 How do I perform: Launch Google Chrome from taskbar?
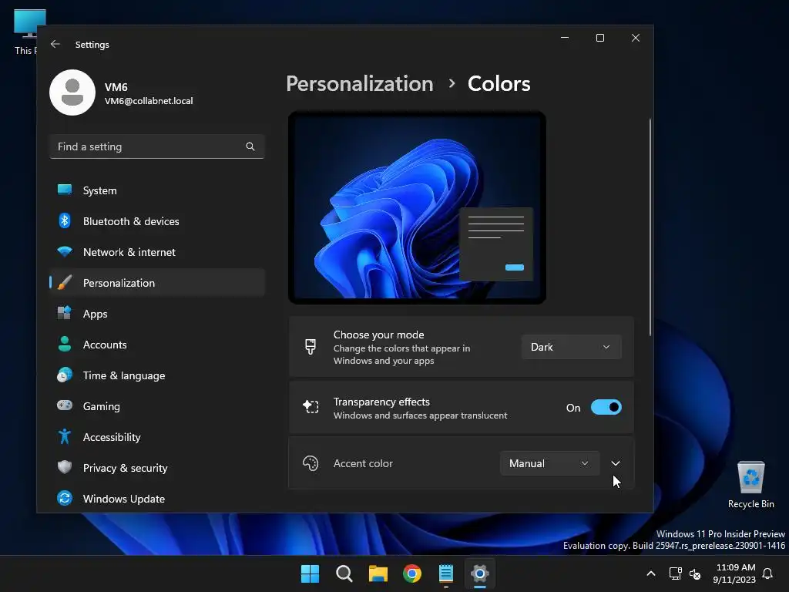[x=412, y=573]
